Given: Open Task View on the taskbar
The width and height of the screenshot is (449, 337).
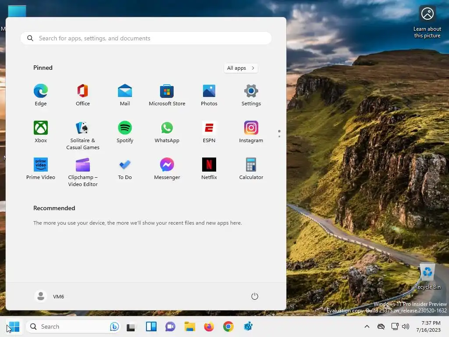Looking at the screenshot, I should click(131, 326).
